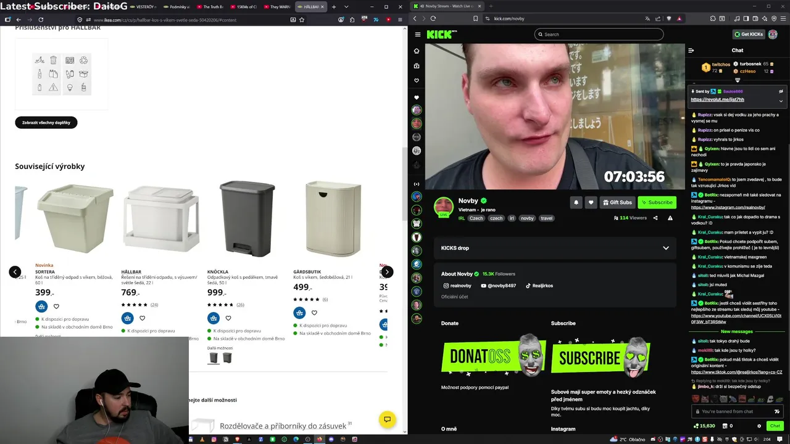
Task: Reload the IKEA page
Action: click(x=41, y=20)
